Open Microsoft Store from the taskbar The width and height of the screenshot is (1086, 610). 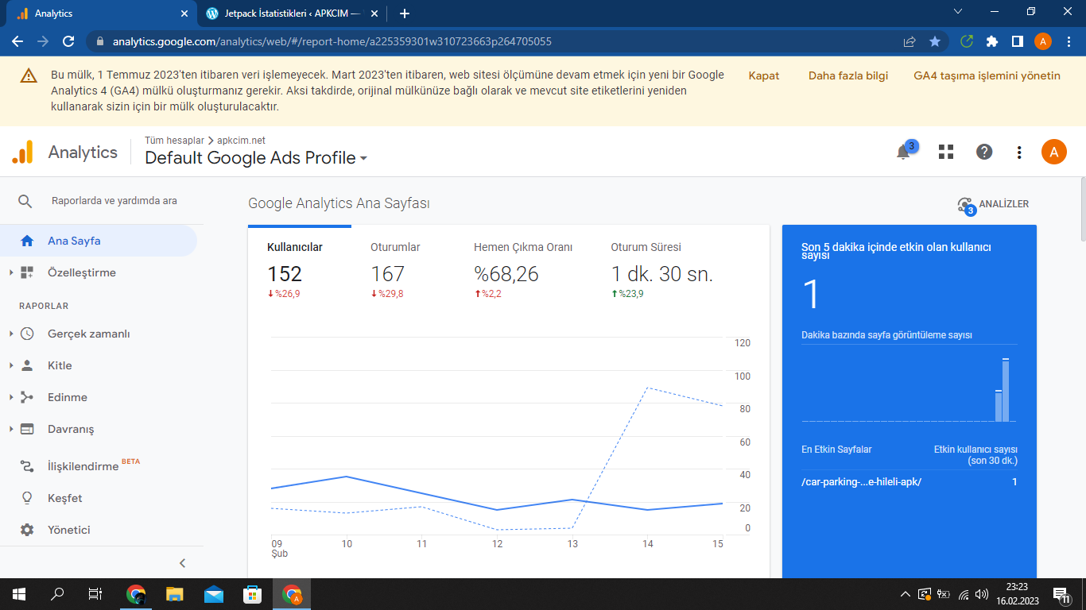(252, 593)
